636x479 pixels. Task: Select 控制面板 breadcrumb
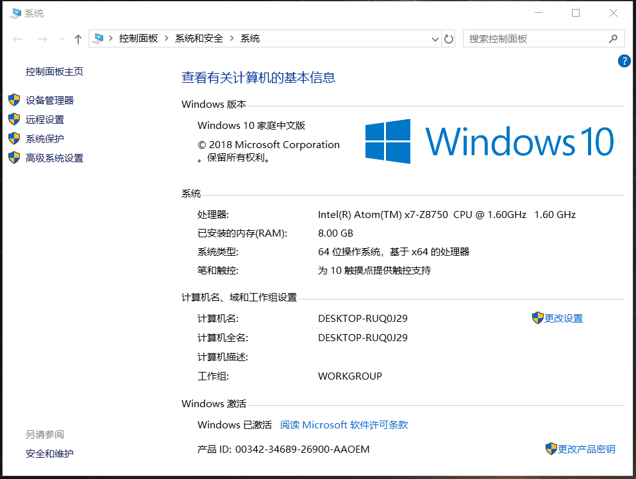(x=138, y=38)
